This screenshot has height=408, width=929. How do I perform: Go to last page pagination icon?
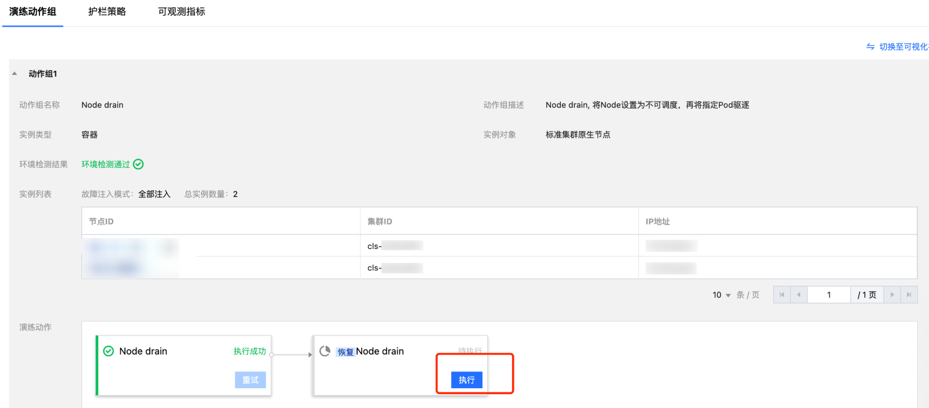[x=909, y=295]
